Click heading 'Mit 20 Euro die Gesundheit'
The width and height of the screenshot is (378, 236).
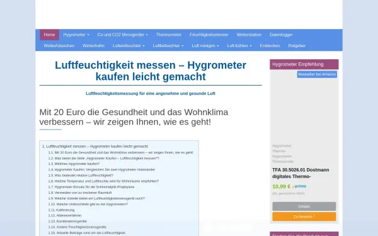(134, 117)
